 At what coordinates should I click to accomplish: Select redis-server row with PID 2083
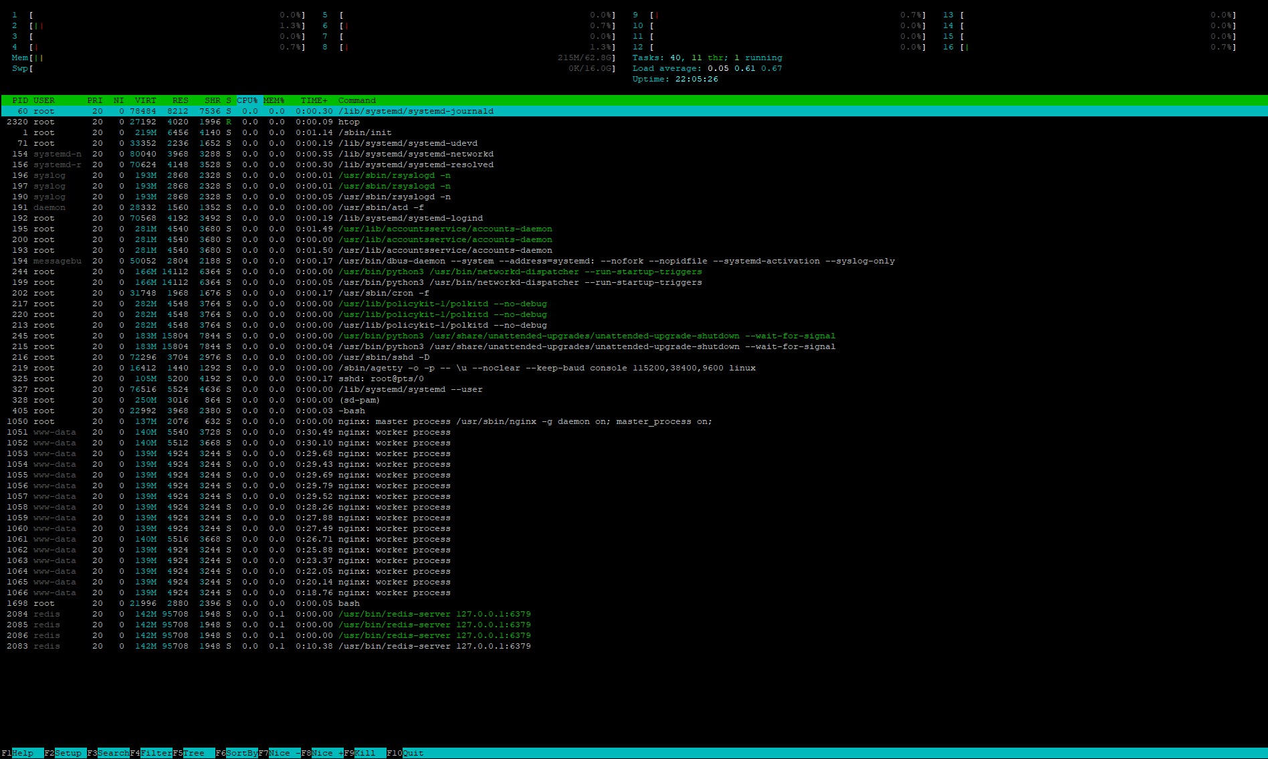tap(634, 646)
